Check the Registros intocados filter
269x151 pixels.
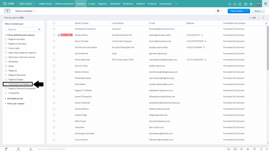point(6,44)
